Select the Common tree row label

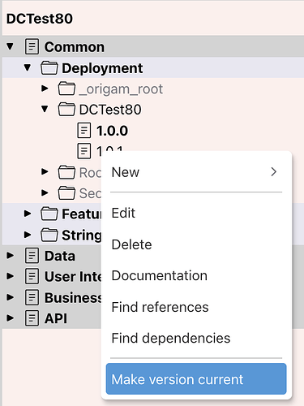(x=75, y=47)
